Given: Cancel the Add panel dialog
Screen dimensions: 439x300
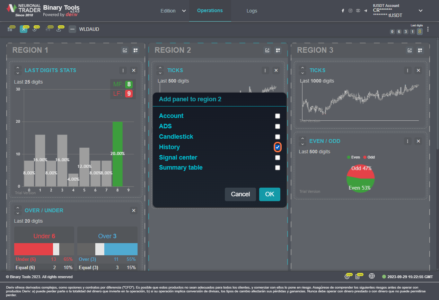Looking at the screenshot, I should point(240,194).
